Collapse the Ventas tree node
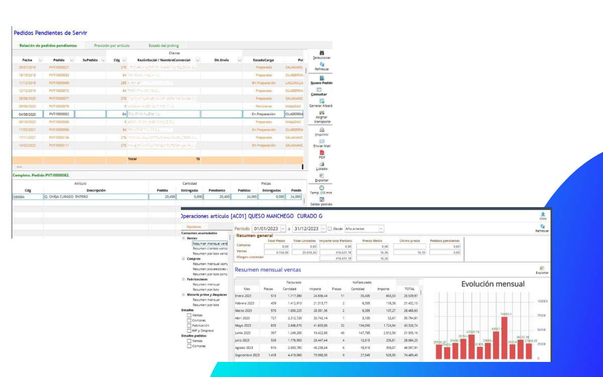This screenshot has width=603, height=377. click(184, 238)
